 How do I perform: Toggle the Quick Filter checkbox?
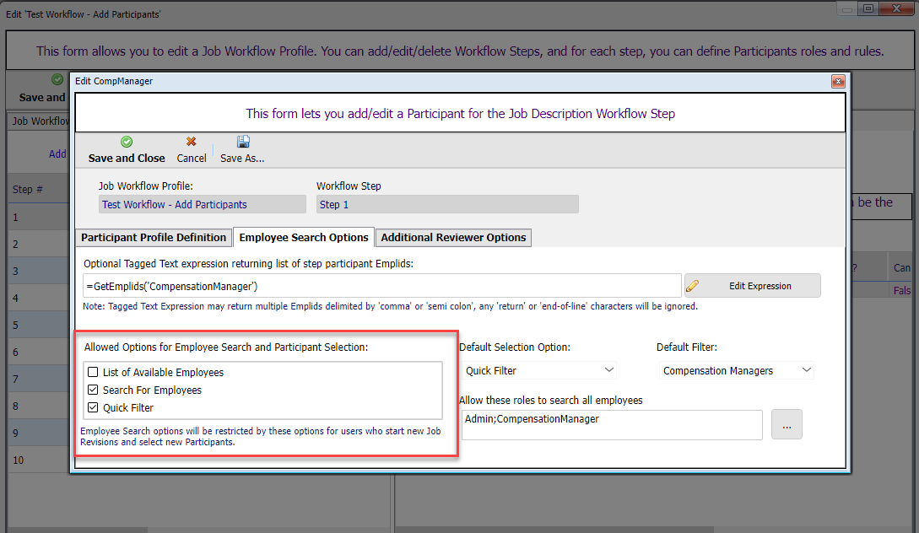tap(92, 408)
